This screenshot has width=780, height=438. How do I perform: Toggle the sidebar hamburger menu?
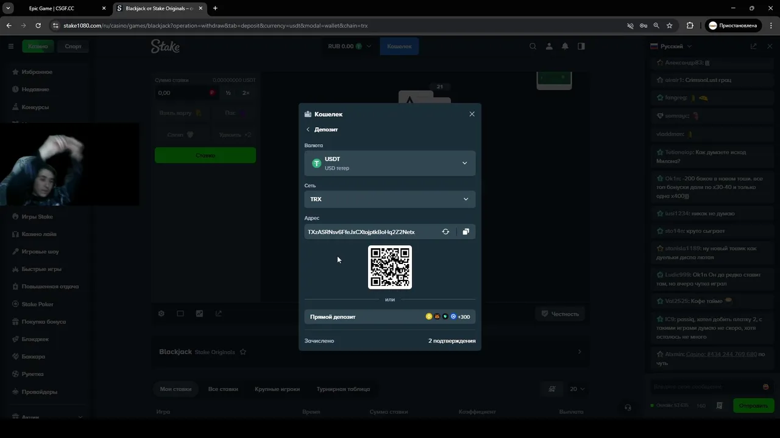pyautogui.click(x=10, y=46)
